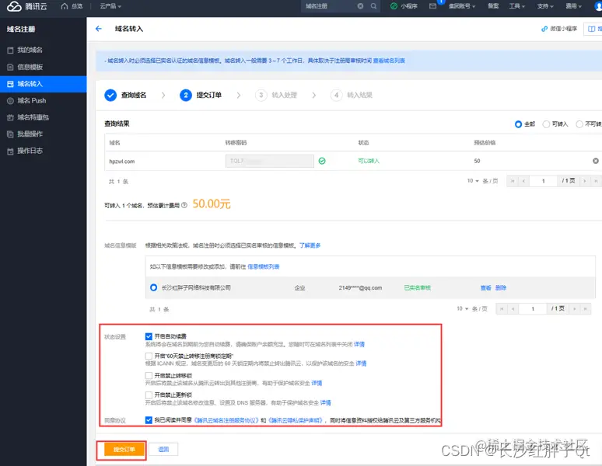Expand the 支持 support dropdown
The width and height of the screenshot is (602, 466).
(545, 6)
